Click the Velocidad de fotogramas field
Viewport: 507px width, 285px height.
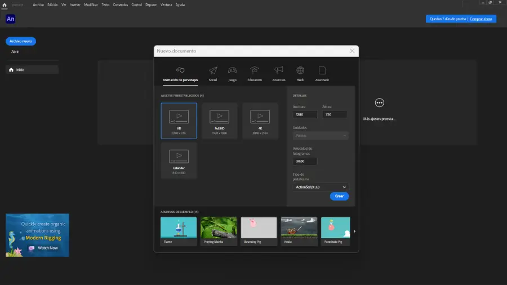(305, 161)
